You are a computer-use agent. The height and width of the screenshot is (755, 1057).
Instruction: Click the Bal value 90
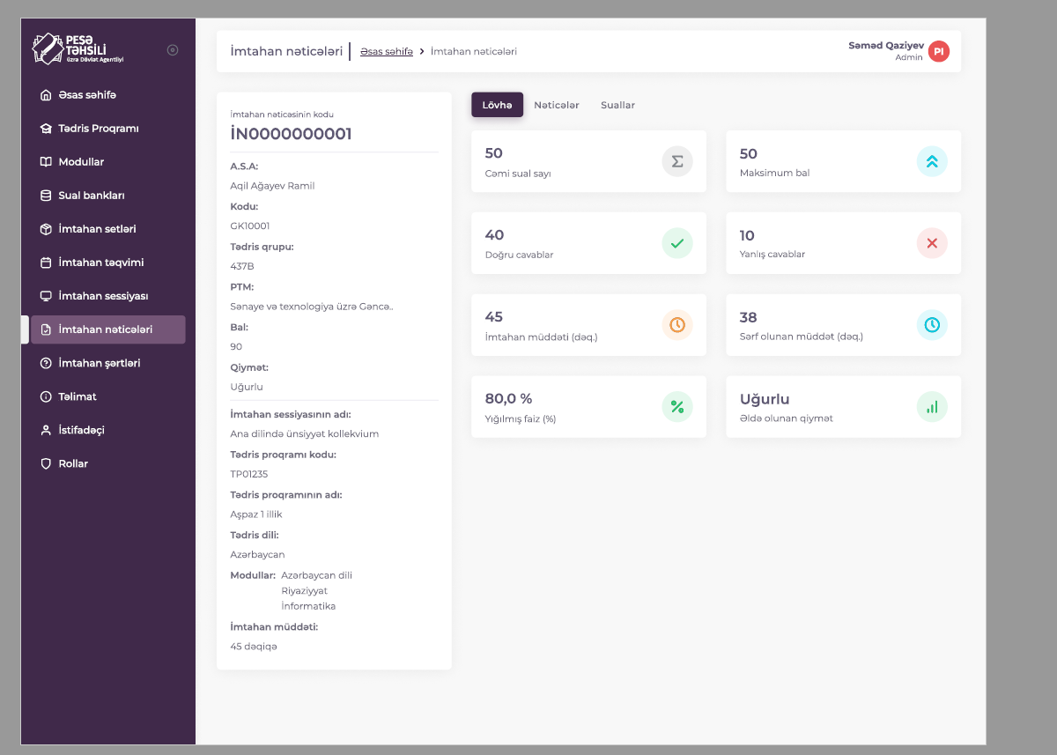pos(236,347)
